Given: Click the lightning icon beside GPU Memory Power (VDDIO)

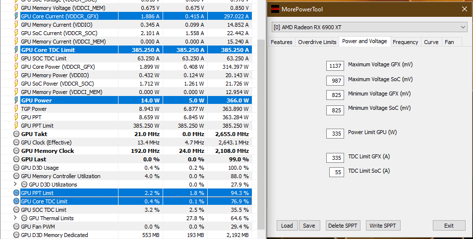Looking at the screenshot, I should (x=16, y=75).
